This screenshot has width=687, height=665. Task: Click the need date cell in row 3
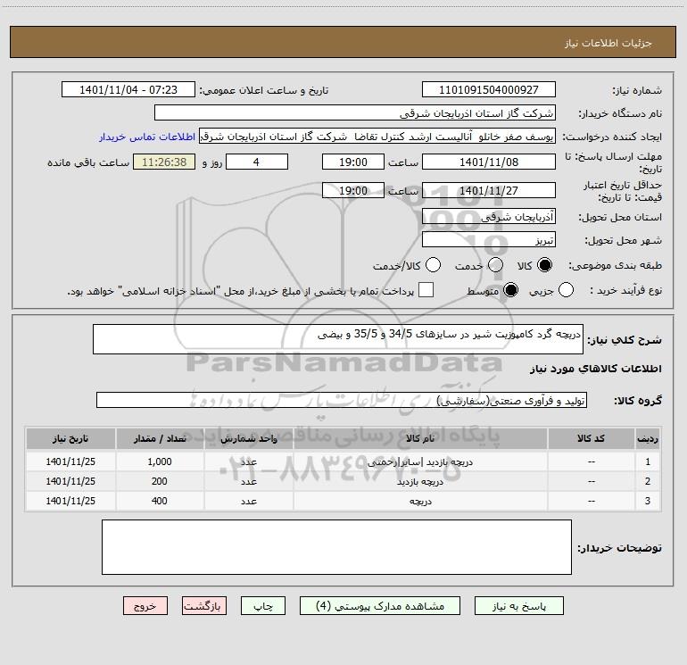[70, 501]
